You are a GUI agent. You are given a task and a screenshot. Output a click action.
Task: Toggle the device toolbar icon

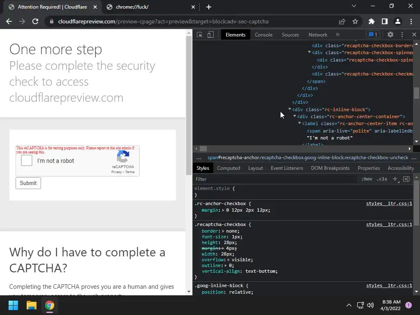tap(210, 35)
